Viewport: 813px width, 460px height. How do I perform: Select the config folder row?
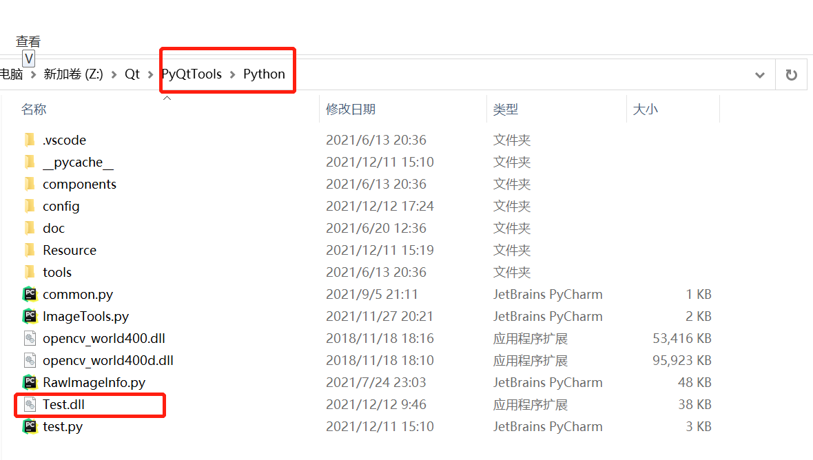tap(61, 206)
